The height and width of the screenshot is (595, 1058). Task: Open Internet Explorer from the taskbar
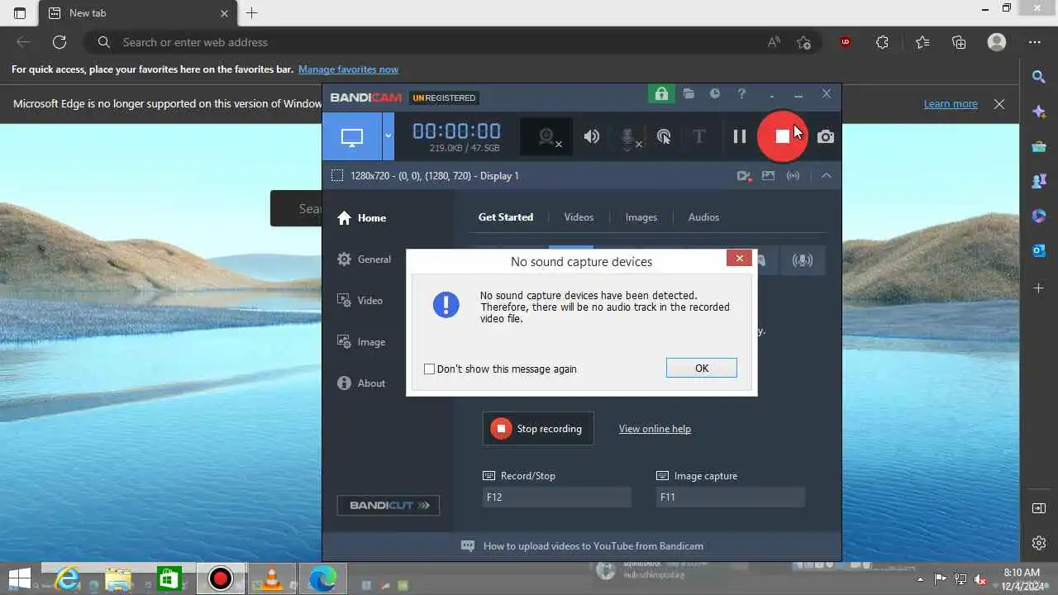click(x=67, y=578)
